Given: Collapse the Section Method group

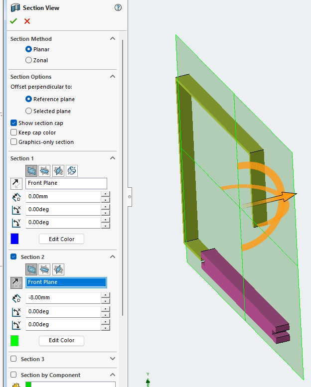Looking at the screenshot, I should point(113,39).
